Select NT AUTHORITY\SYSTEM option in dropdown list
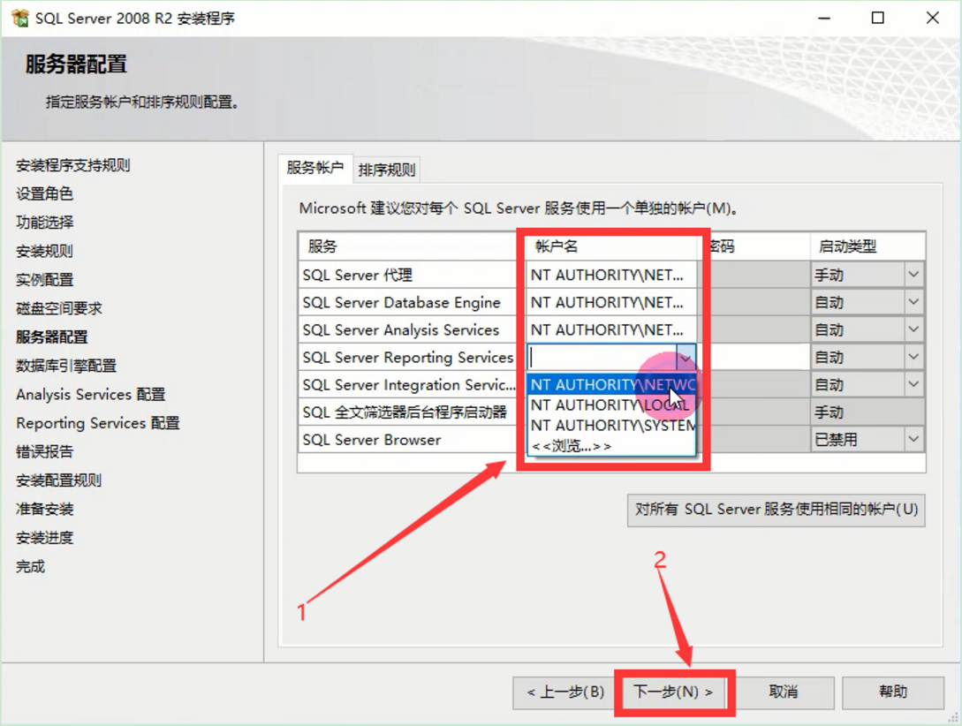This screenshot has height=726, width=962. [x=611, y=425]
